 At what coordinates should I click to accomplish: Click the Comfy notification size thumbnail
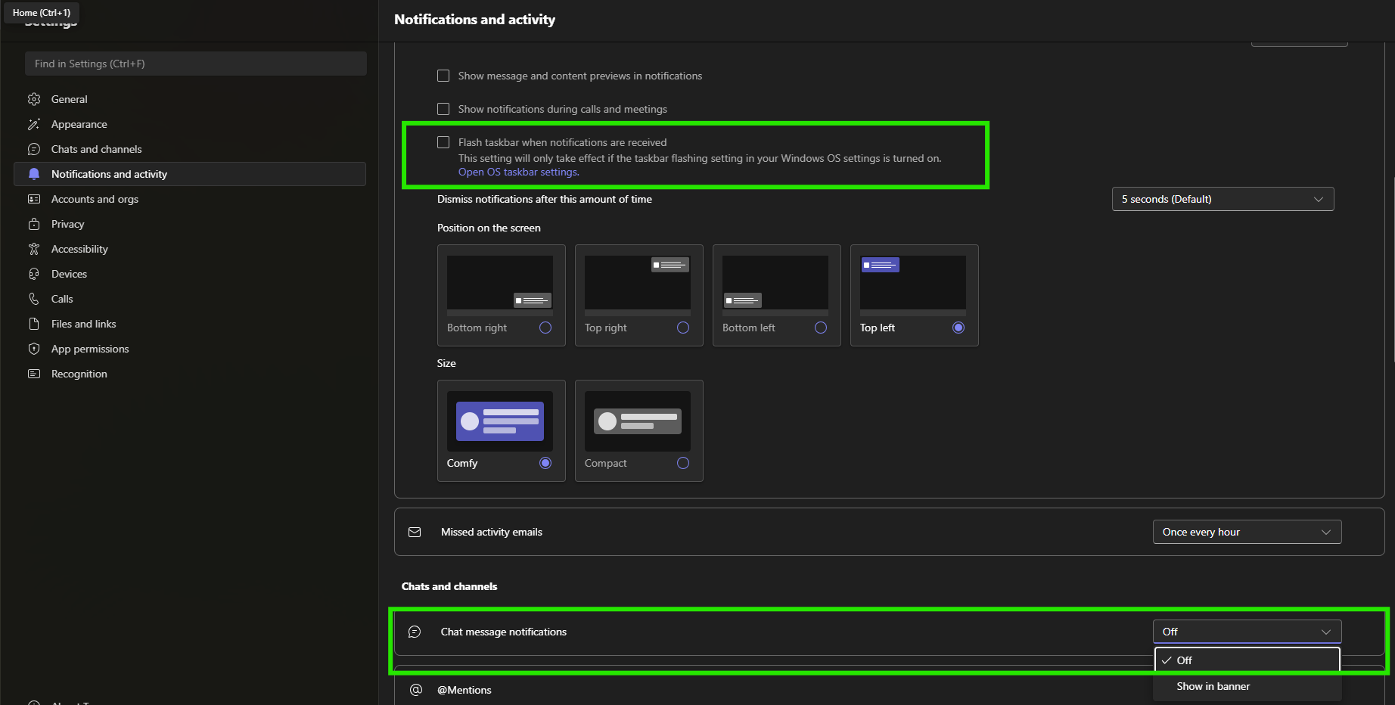coord(500,421)
